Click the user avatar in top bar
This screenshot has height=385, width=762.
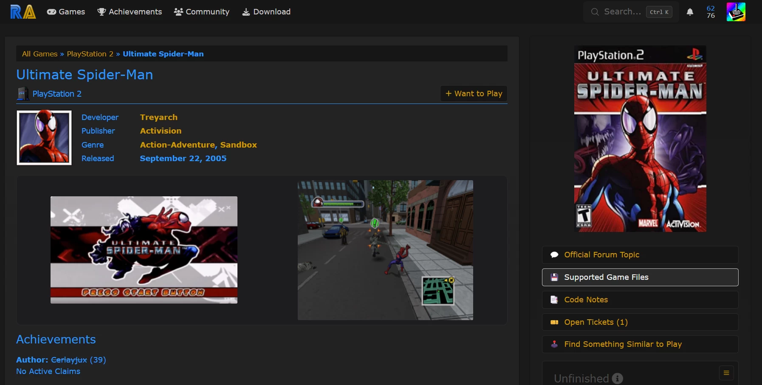(x=736, y=12)
